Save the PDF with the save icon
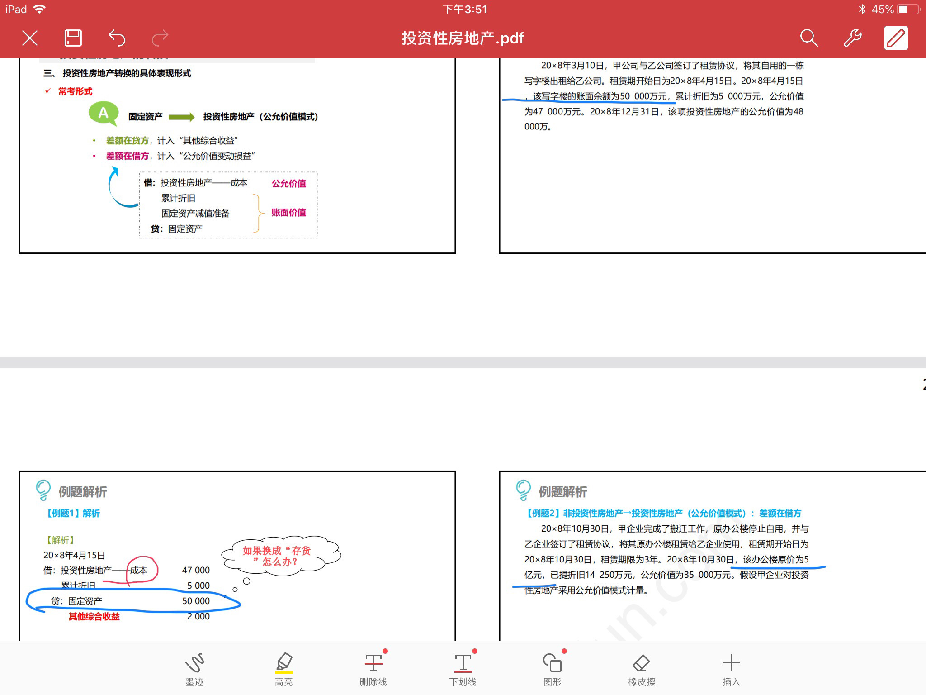The width and height of the screenshot is (926, 695). 74,38
